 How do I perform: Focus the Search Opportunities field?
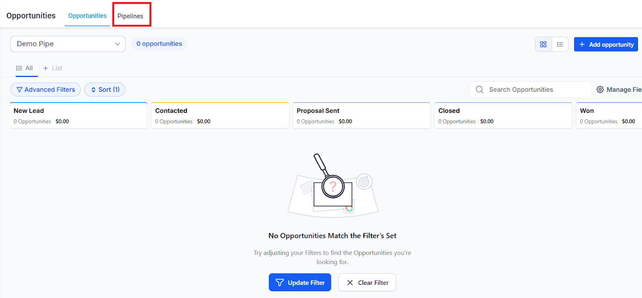click(534, 90)
